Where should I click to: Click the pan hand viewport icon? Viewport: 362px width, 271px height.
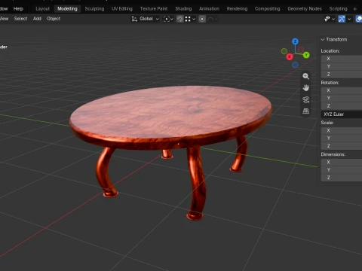[305, 88]
